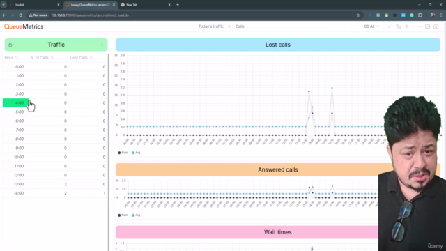
Task: Toggle Num series in Answered calls legend
Action: pos(123,215)
